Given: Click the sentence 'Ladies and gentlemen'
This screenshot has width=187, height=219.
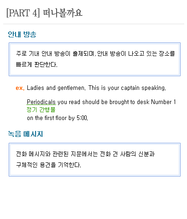Looking at the screenshot, I should tap(56, 88).
